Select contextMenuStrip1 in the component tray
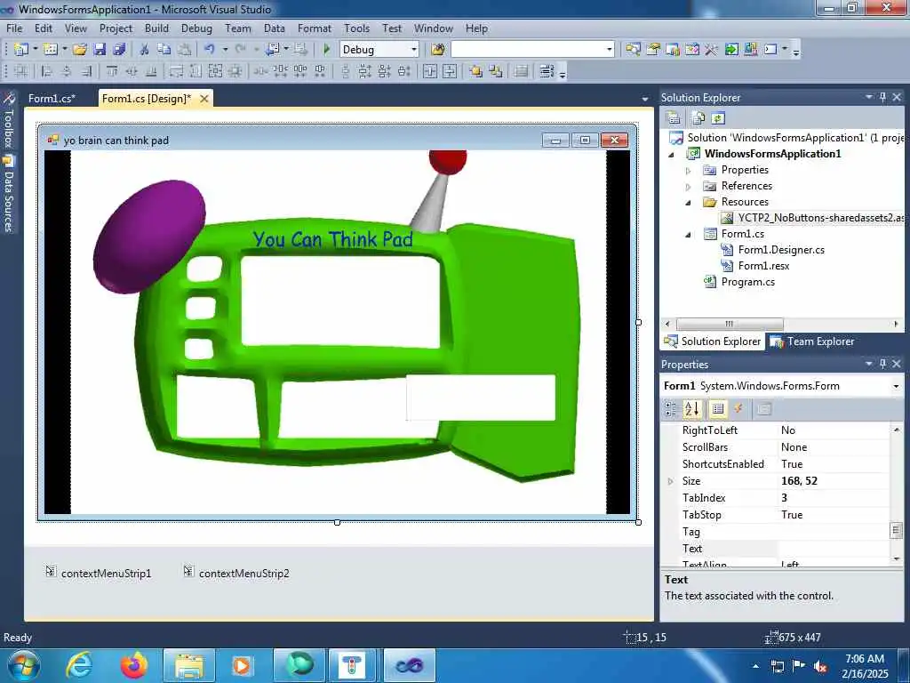 (99, 574)
